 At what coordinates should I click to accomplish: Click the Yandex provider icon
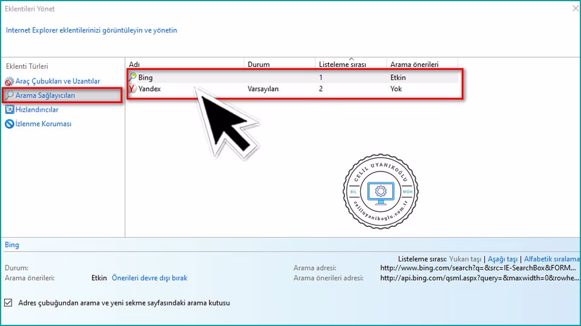point(133,89)
